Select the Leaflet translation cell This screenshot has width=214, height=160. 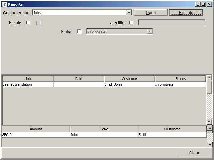28,84
